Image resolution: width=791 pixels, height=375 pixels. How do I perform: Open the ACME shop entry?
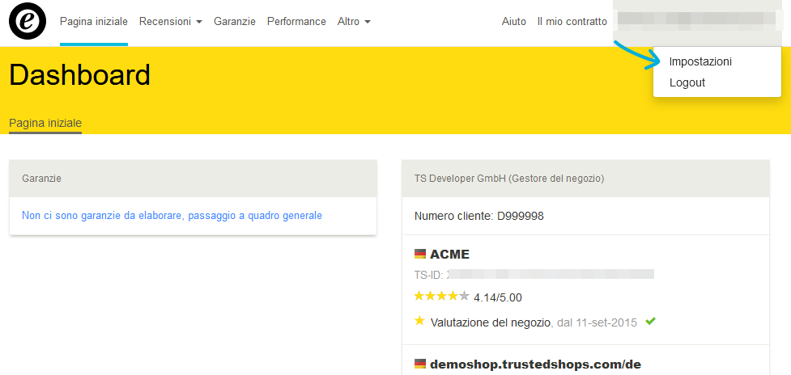449,255
